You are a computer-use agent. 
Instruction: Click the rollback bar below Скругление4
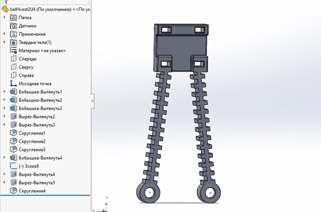click(45, 196)
